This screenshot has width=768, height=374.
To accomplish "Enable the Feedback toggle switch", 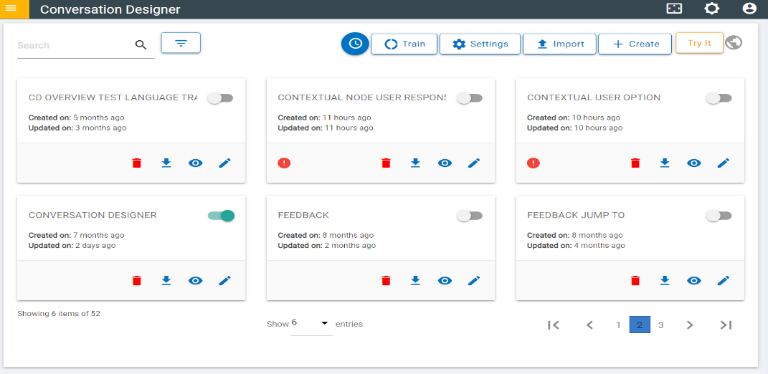I will point(470,216).
